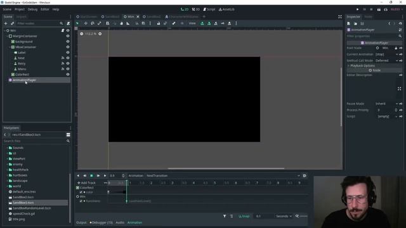Viewport: 406px width, 228px height.
Task: Open signals icon on Next node
Action: coord(63,58)
